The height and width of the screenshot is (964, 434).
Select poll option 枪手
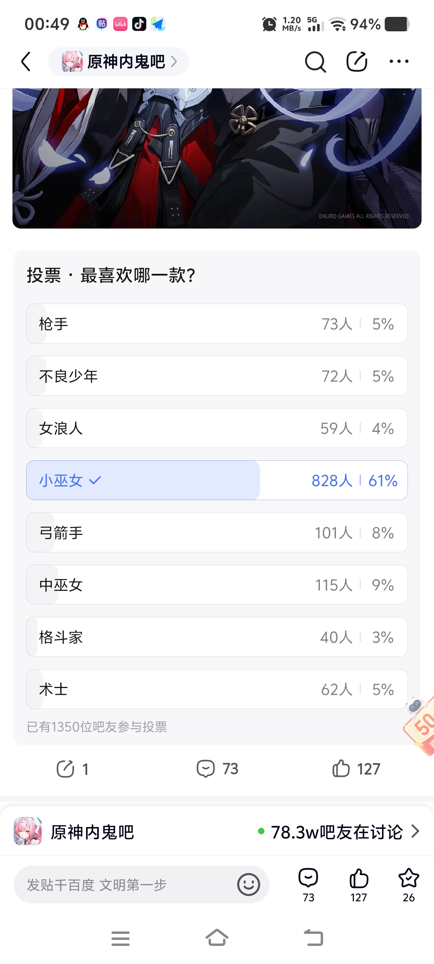217,324
